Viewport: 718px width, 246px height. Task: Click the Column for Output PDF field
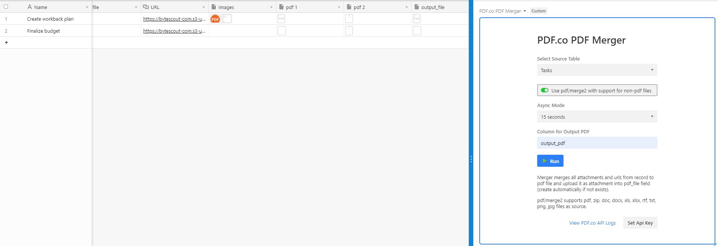click(x=597, y=143)
